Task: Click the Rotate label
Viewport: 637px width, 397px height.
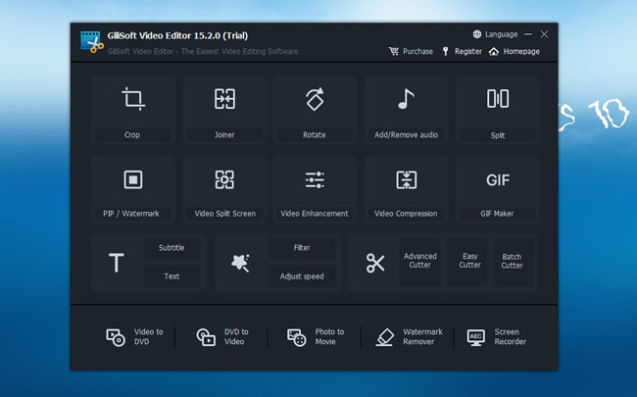Action: pos(315,135)
